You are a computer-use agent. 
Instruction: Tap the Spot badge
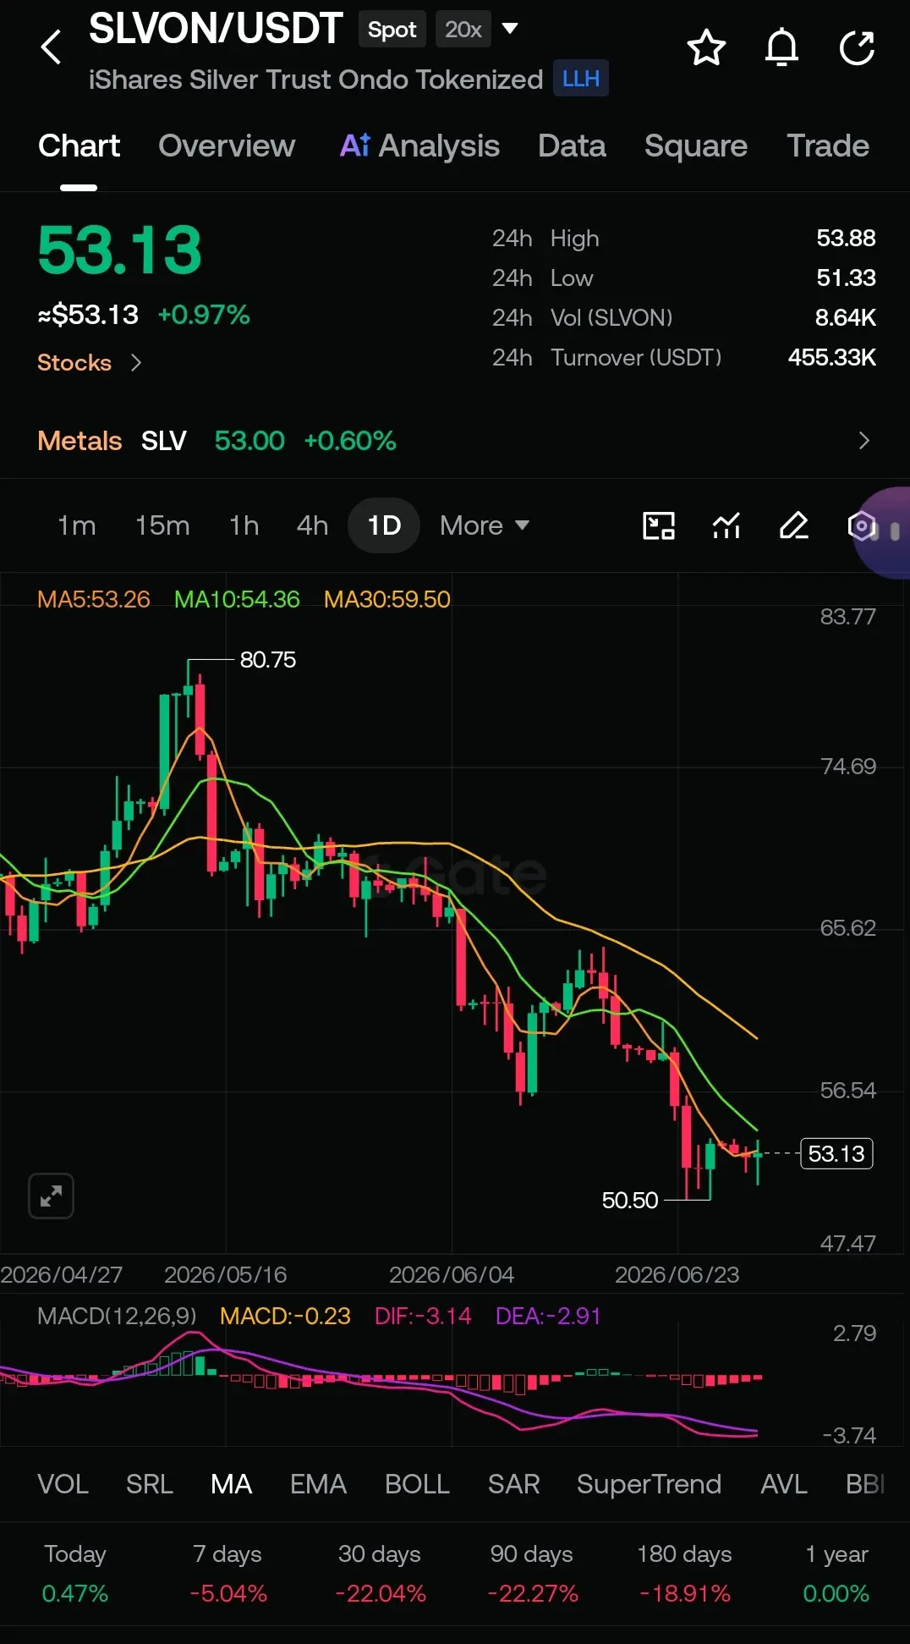[392, 30]
